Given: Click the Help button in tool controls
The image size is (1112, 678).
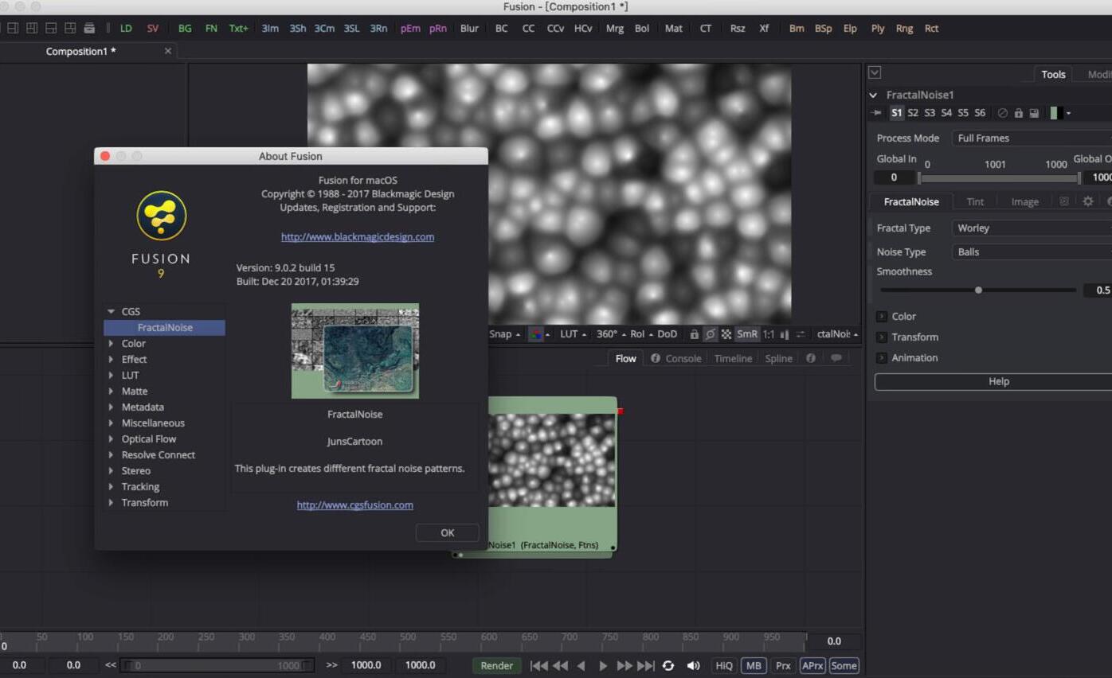Looking at the screenshot, I should coord(993,381).
